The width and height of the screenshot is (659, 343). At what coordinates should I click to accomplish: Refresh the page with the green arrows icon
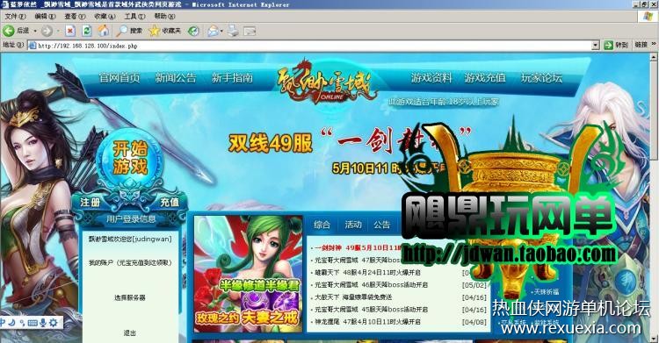(x=87, y=31)
